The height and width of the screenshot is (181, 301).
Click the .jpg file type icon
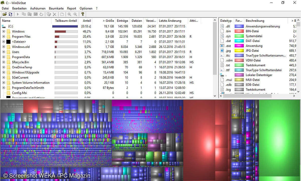tap(222, 51)
